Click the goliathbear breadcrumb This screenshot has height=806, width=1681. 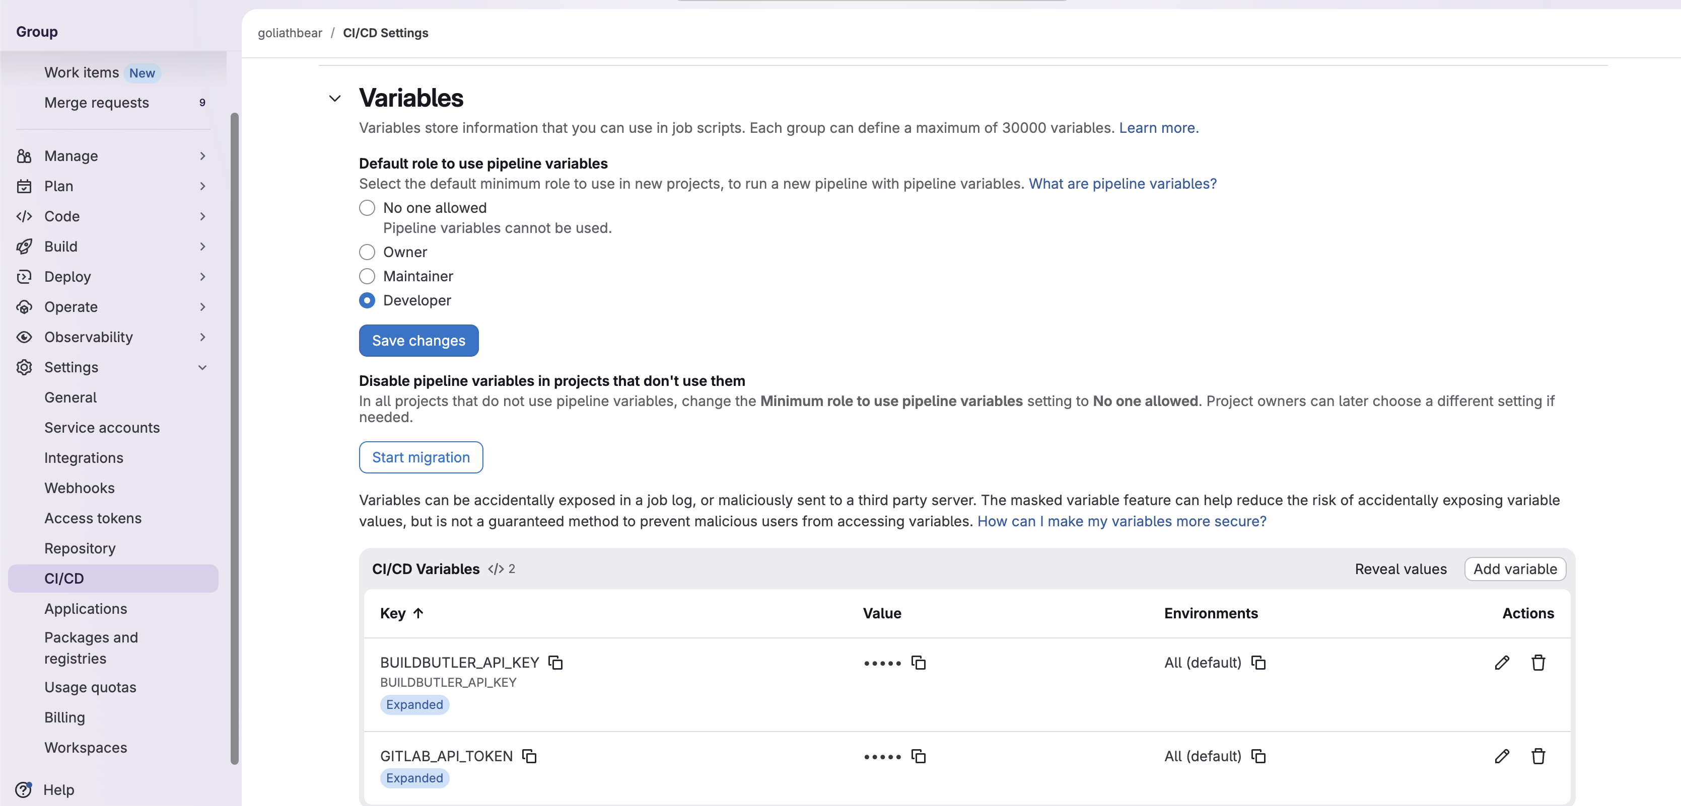[x=289, y=33]
